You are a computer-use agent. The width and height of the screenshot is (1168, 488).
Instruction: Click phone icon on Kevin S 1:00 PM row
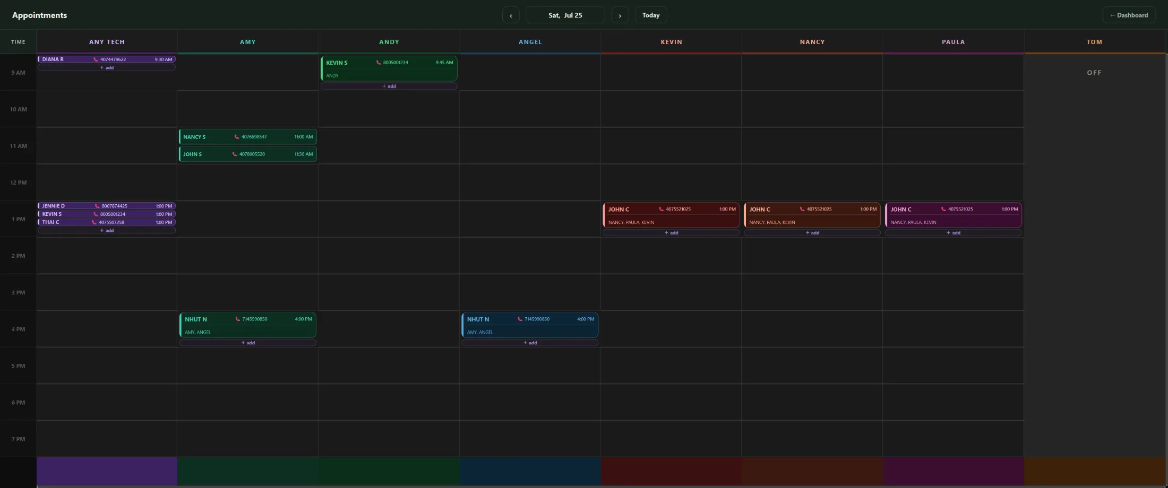96,214
